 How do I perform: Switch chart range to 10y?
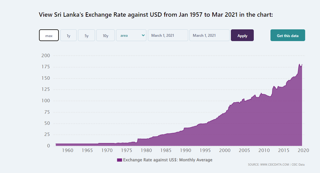pyautogui.click(x=106, y=35)
